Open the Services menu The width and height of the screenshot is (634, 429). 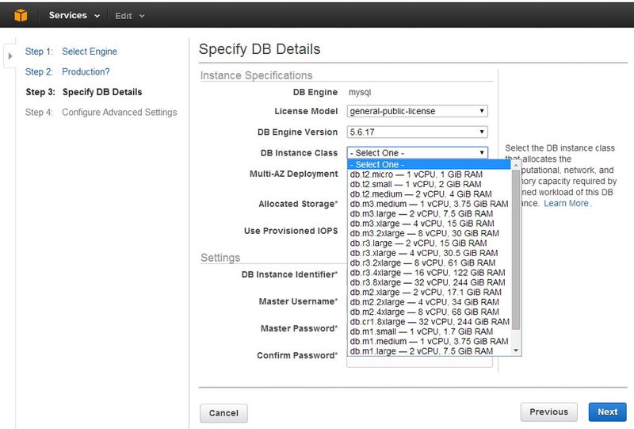(x=74, y=16)
